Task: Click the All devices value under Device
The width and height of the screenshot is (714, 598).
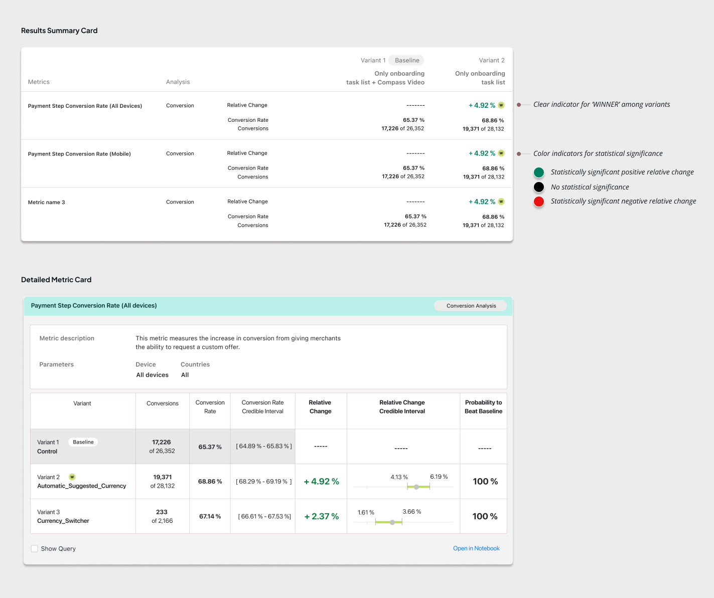Action: coord(153,375)
